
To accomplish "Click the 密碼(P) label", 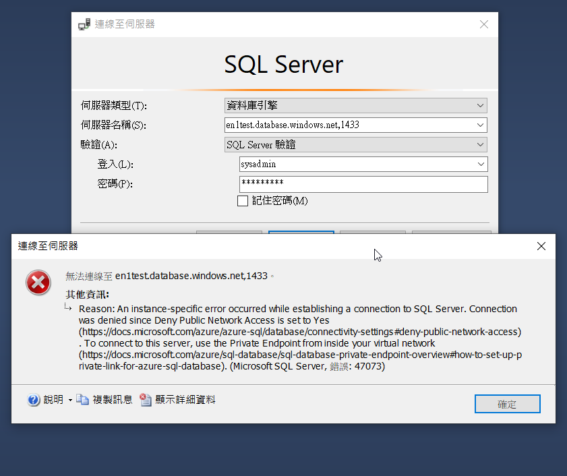I will coord(115,184).
